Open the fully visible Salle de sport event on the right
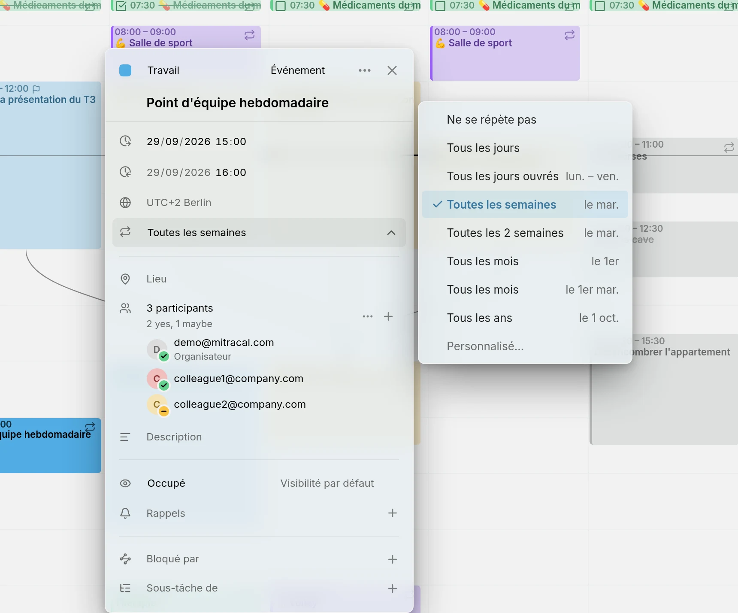Screen dimensions: 738x613 pyautogui.click(x=505, y=53)
